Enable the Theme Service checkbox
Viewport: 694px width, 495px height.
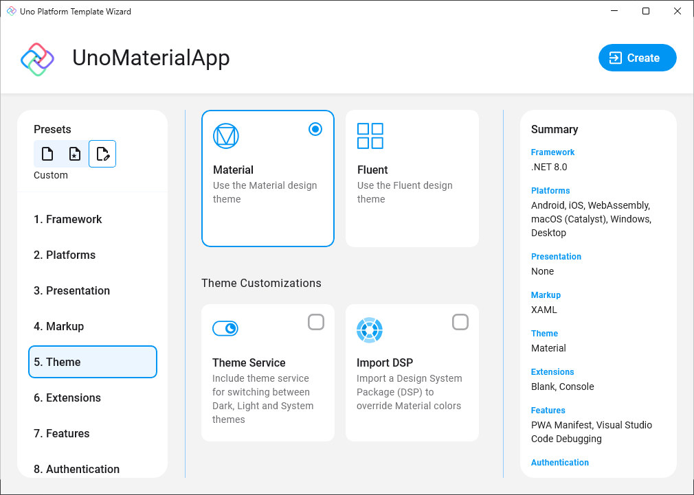click(316, 321)
